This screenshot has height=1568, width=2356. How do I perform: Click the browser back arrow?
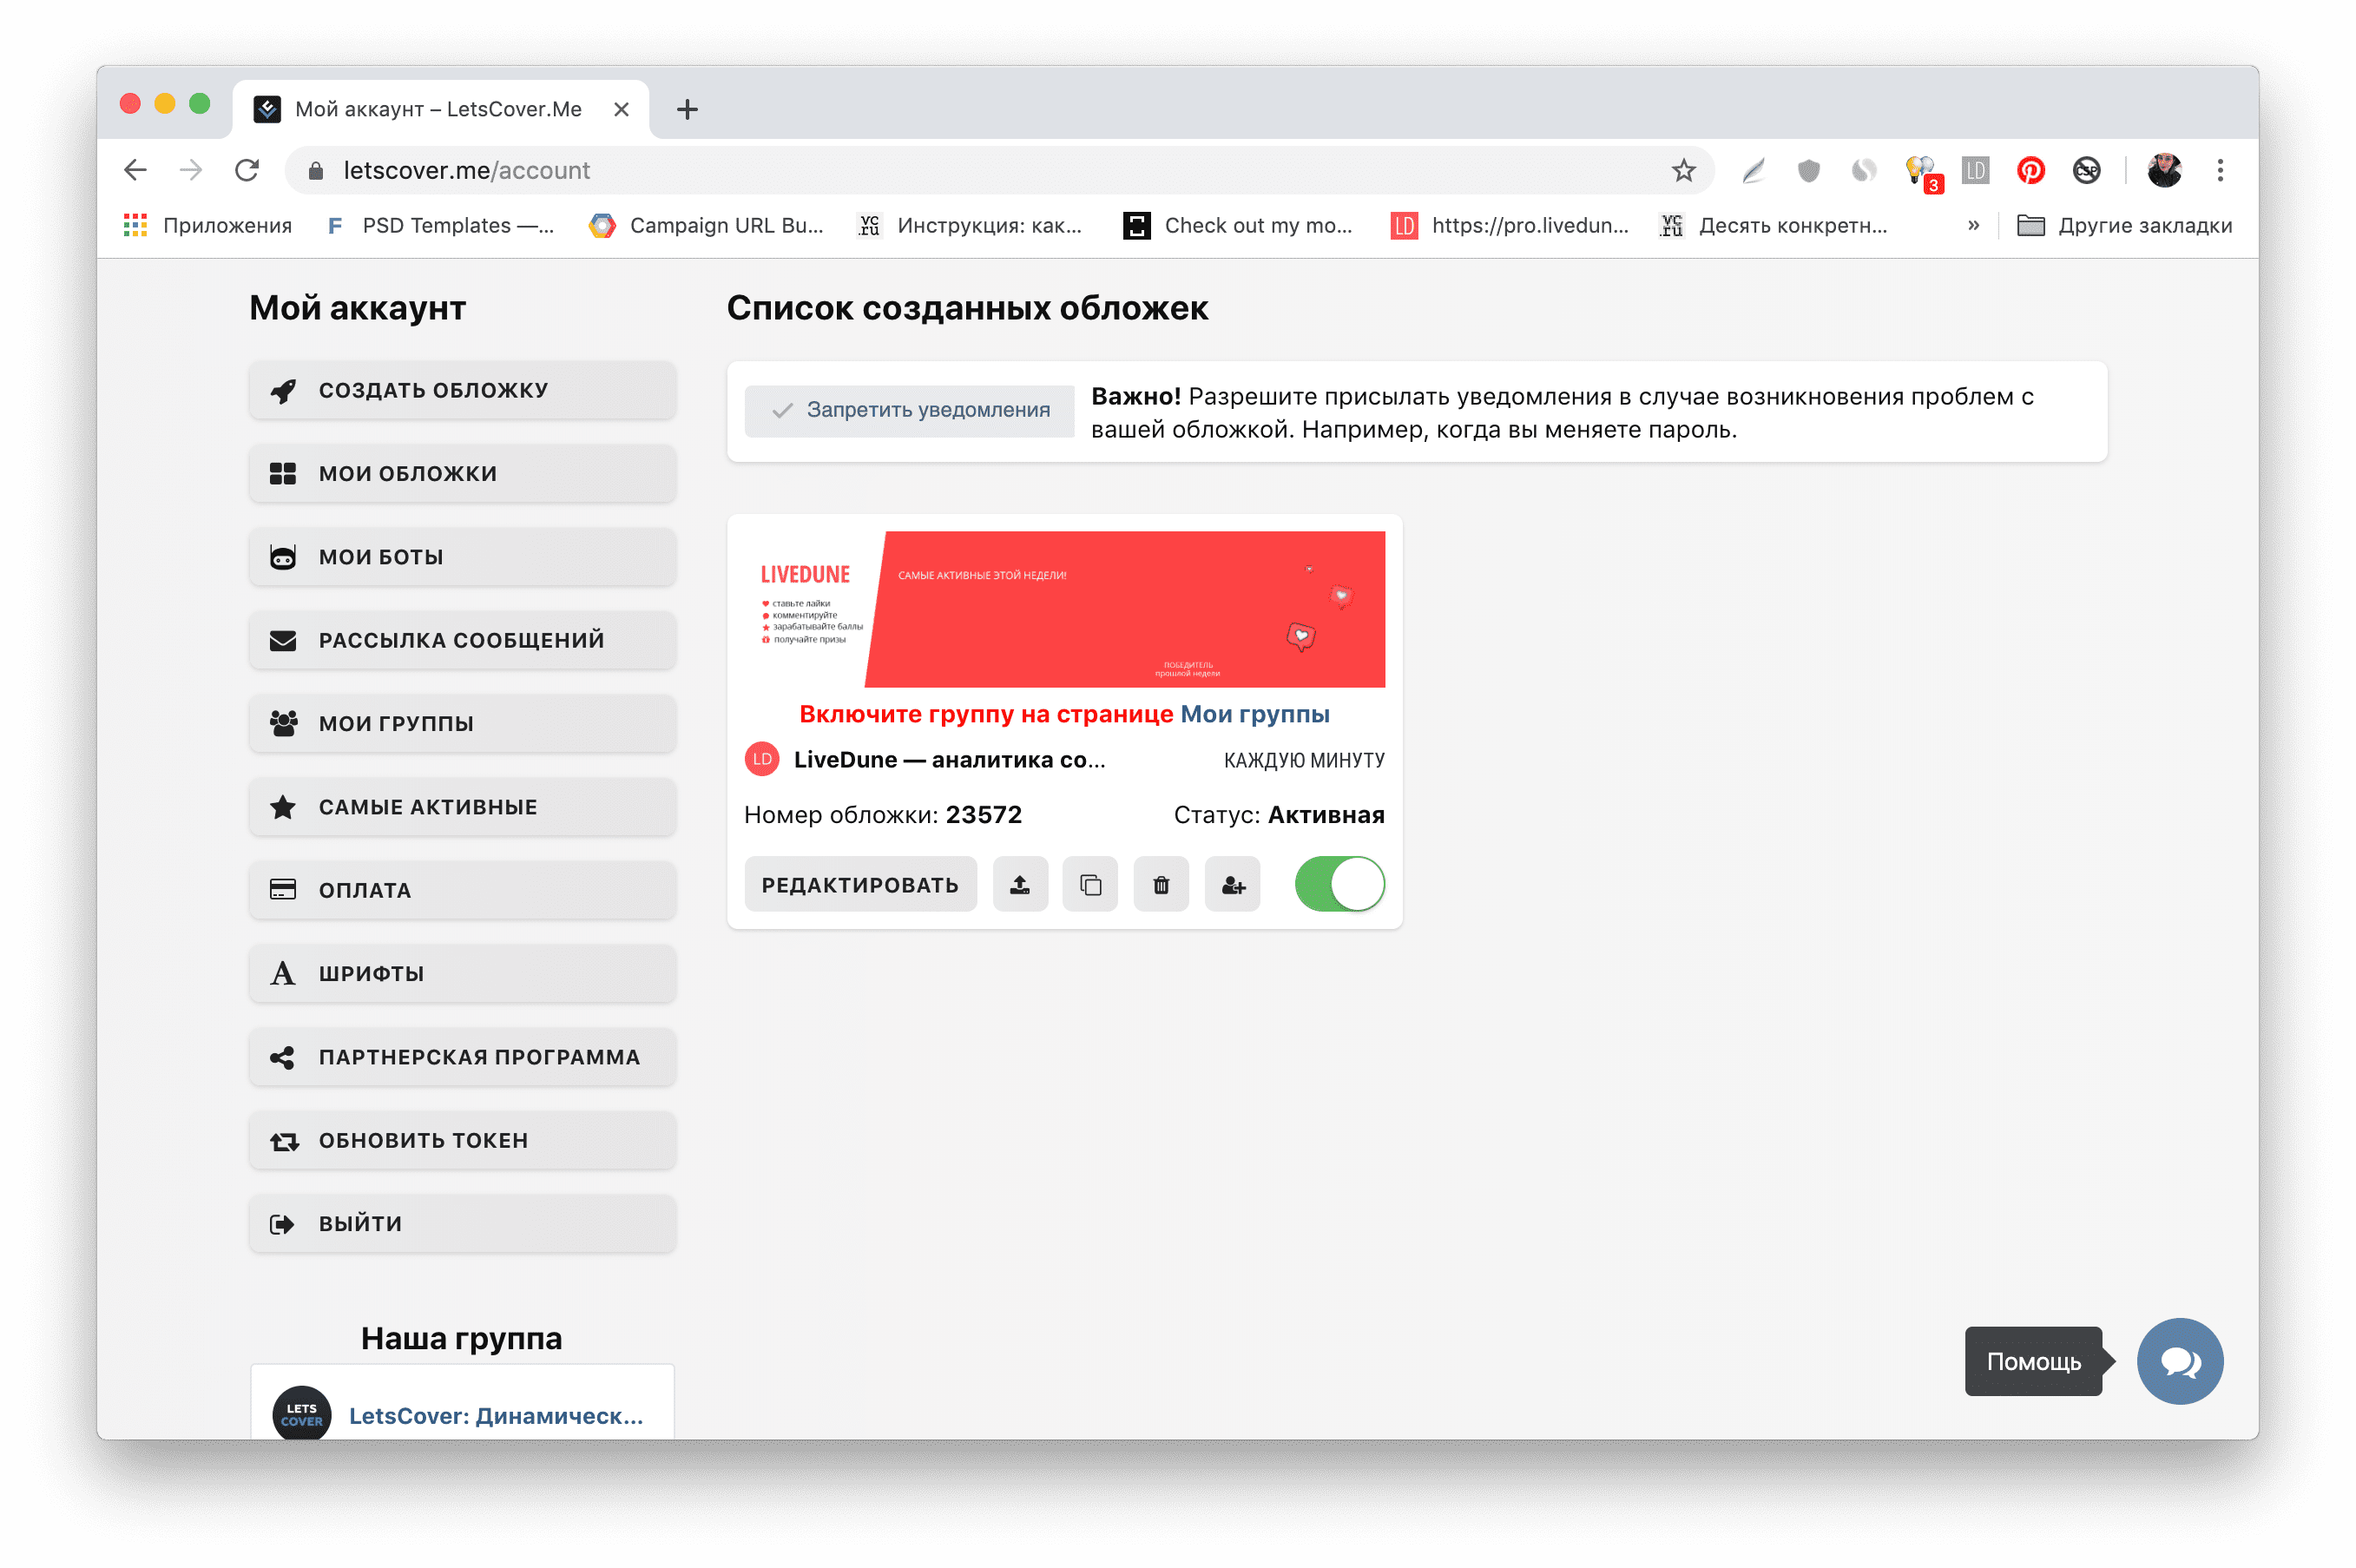tap(135, 170)
